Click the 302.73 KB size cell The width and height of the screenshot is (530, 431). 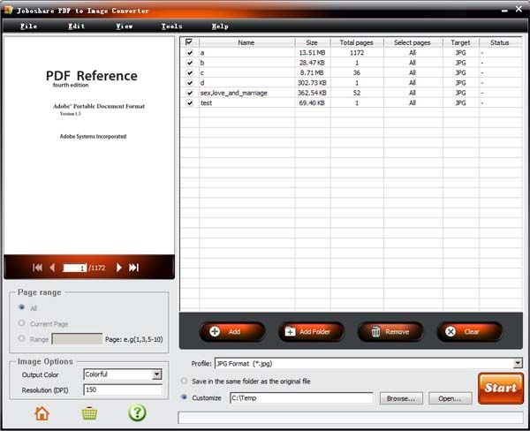[312, 83]
